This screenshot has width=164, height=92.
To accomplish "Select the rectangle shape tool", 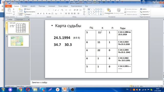I will tap(96, 9).
